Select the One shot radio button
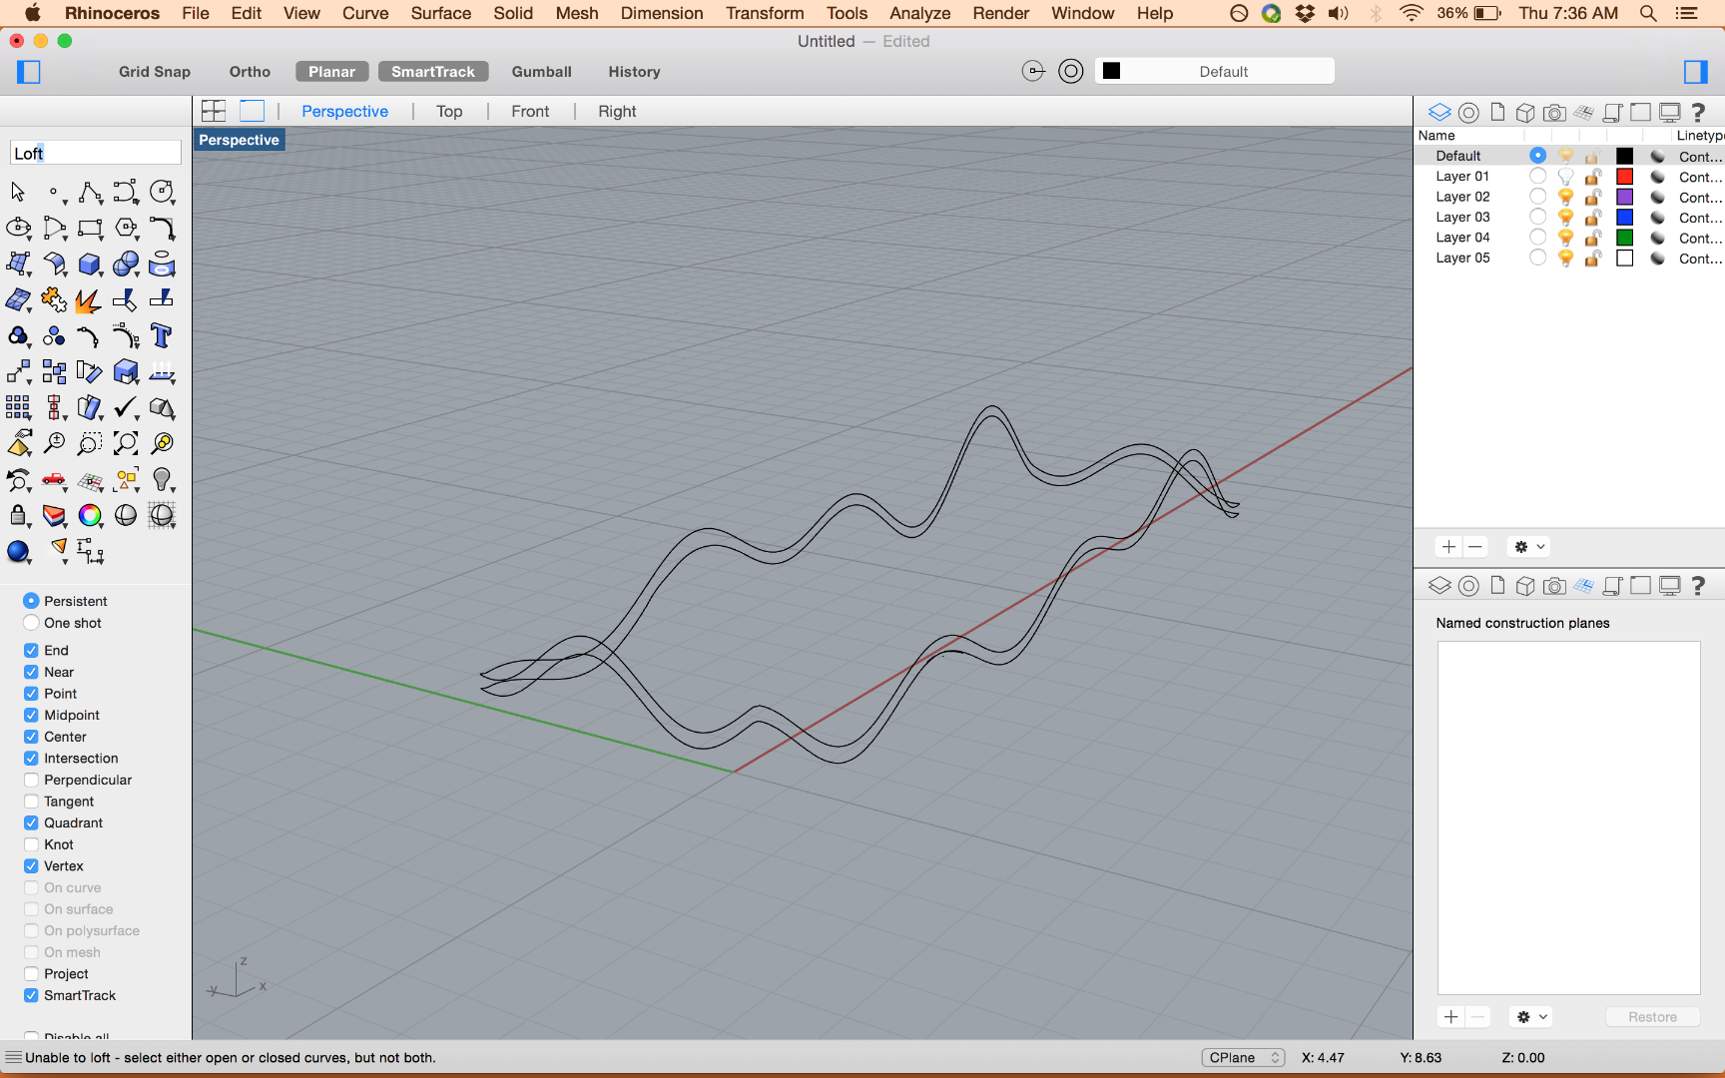1725x1078 pixels. coord(31,623)
